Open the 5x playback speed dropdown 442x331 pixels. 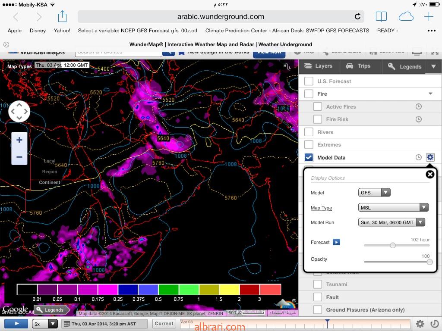coord(45,324)
